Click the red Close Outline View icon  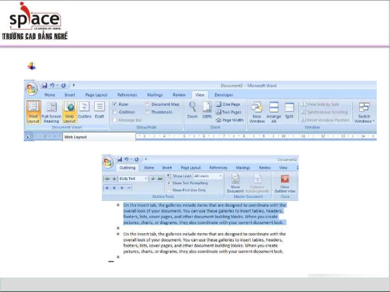pyautogui.click(x=285, y=179)
